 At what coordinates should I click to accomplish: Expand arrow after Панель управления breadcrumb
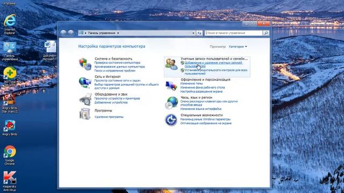[118, 33]
